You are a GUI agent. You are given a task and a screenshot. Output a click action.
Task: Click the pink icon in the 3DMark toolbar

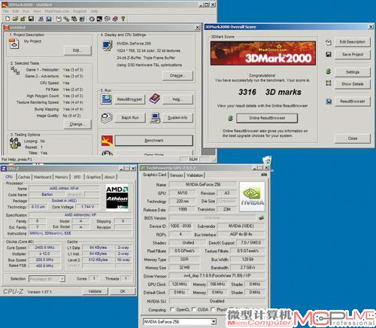coord(115,19)
